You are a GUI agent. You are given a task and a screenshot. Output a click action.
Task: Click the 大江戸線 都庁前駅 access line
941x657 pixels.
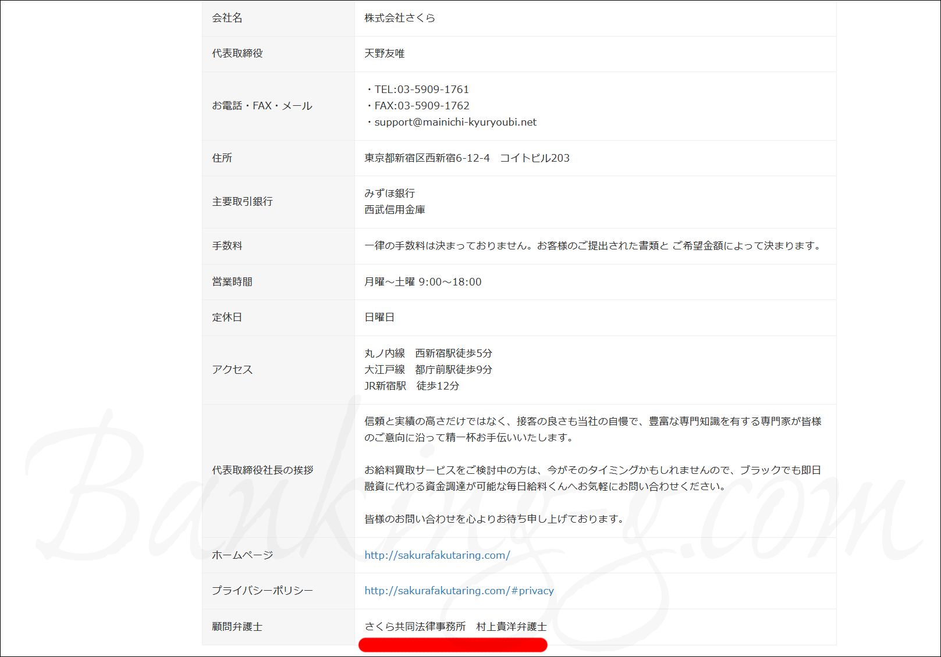pyautogui.click(x=428, y=370)
